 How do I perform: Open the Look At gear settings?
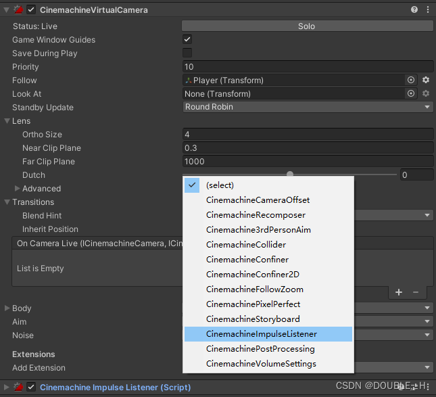point(426,93)
